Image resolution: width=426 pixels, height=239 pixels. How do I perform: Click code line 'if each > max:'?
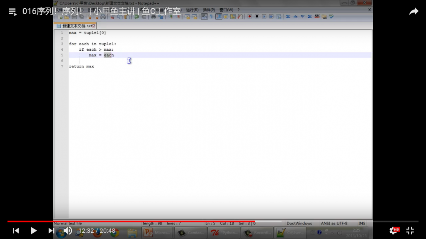coord(96,49)
